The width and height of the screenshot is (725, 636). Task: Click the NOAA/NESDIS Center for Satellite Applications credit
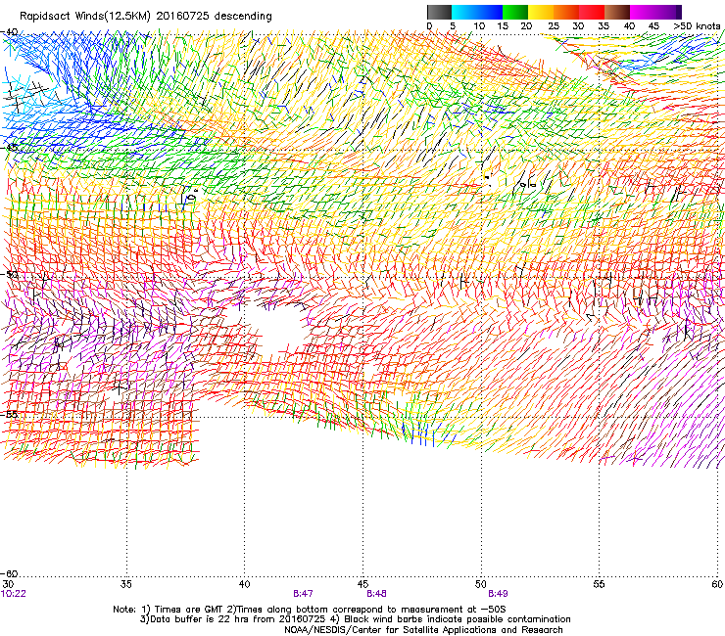[x=423, y=630]
